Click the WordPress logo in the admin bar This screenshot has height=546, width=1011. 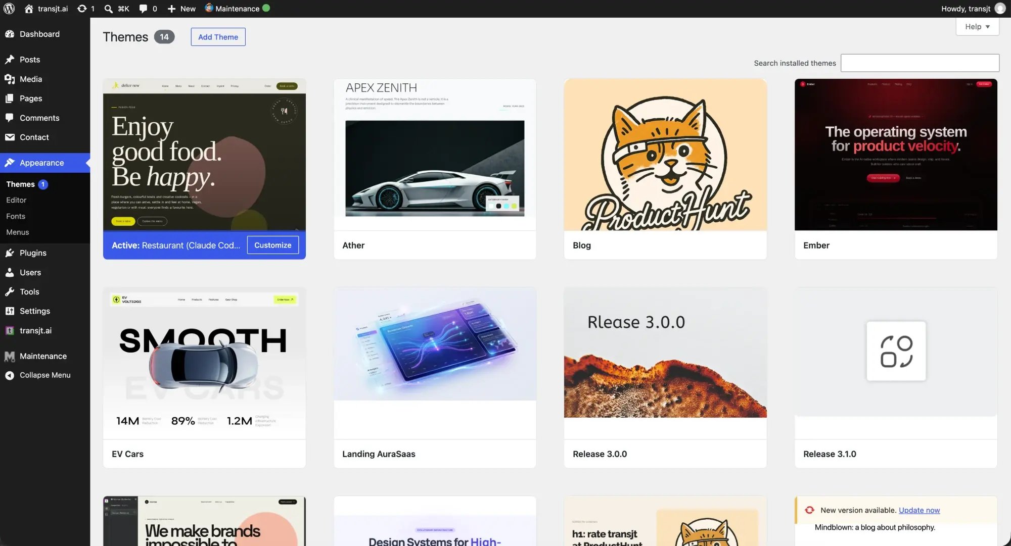tap(9, 9)
